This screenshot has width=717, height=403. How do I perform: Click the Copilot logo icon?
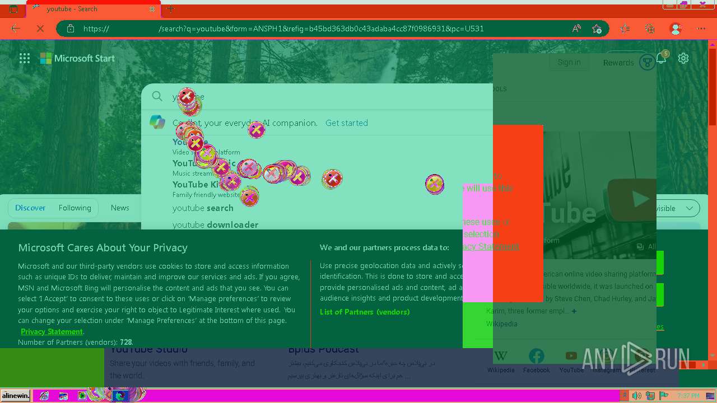[157, 122]
